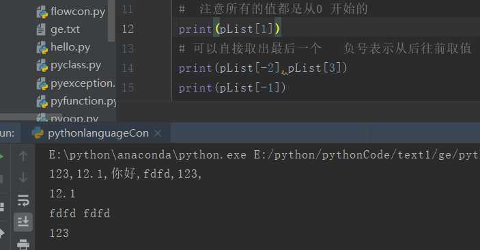Switch to pythonlanguageCon run tab

coord(98,133)
